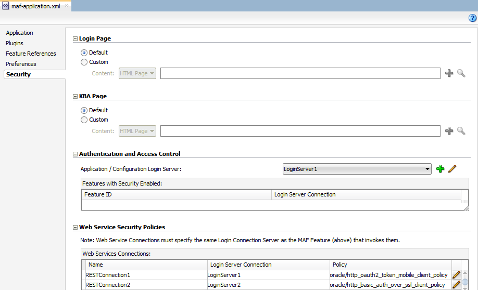Click LoginServer1 cell in RESTConnection1 row
Screen dimensions: 478x290
(268, 275)
